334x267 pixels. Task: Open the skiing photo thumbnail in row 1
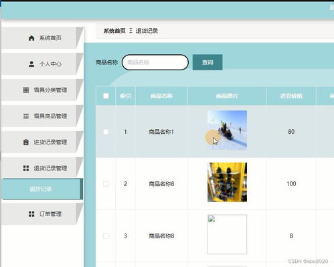click(227, 130)
